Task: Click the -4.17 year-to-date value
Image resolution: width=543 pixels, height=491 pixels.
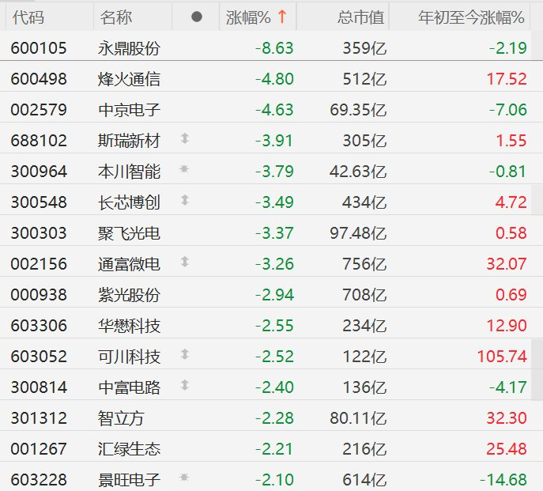Action: 508,387
